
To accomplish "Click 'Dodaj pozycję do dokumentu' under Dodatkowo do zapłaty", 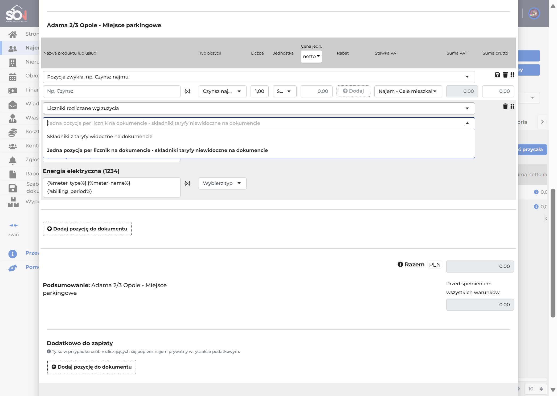I will [92, 367].
